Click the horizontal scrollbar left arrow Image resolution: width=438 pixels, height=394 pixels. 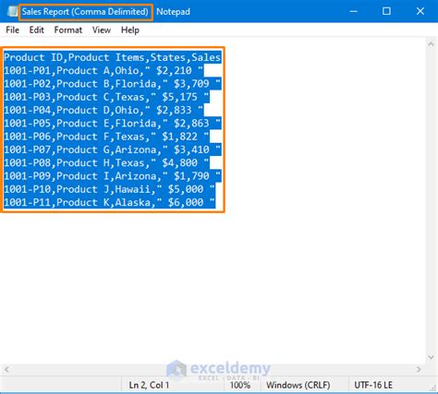pyautogui.click(x=6, y=369)
